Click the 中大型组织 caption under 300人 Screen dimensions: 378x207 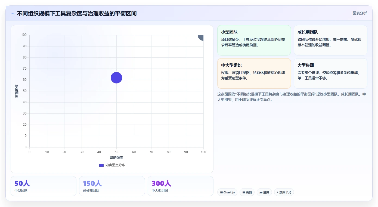coord(160,191)
